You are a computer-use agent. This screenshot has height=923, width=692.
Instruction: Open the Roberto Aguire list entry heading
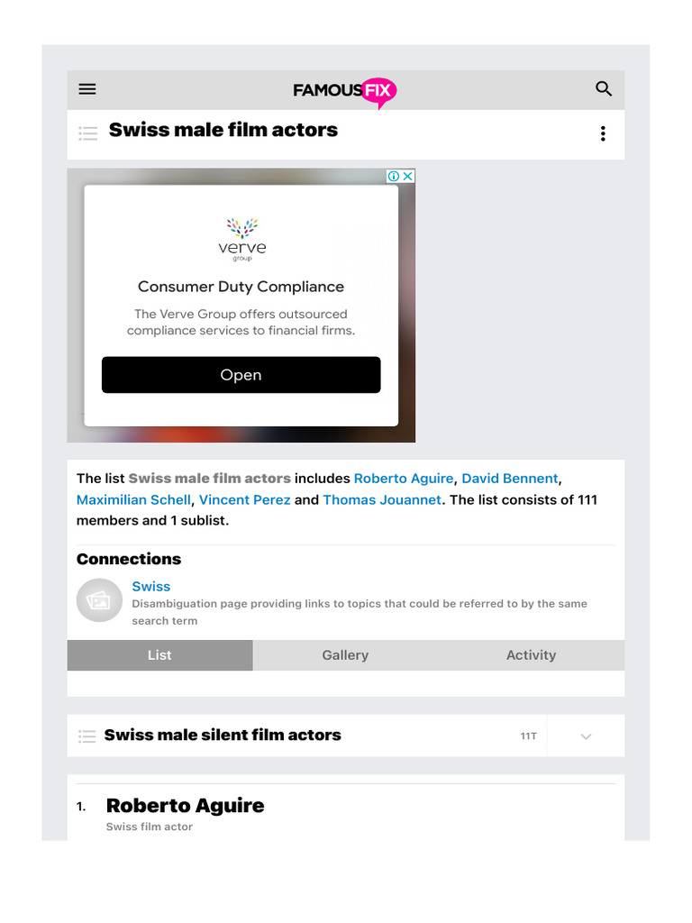click(x=185, y=806)
